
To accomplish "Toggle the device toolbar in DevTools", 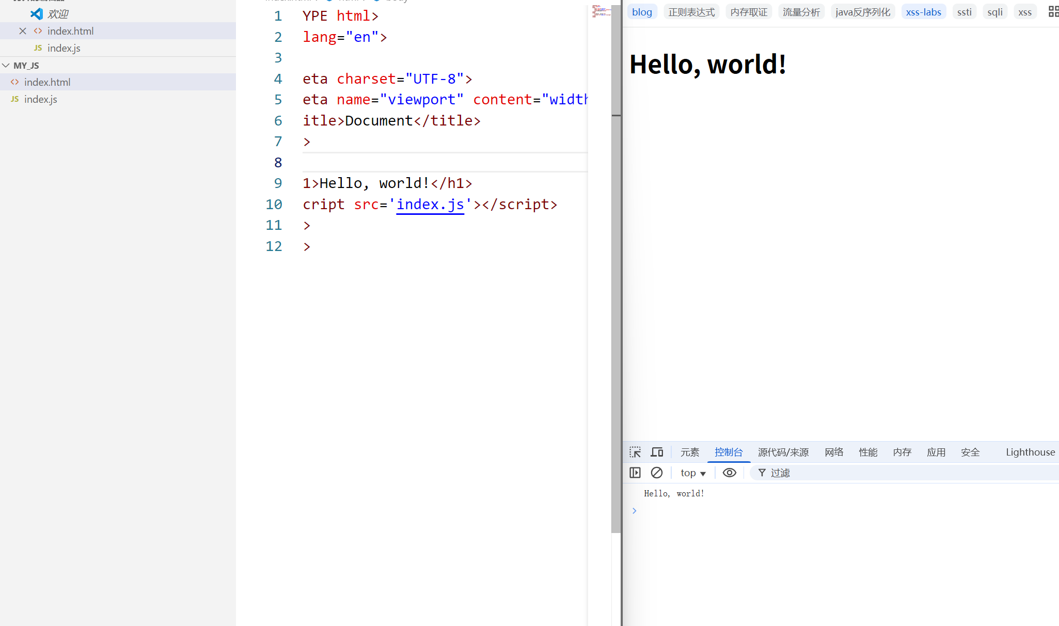I will pyautogui.click(x=657, y=452).
